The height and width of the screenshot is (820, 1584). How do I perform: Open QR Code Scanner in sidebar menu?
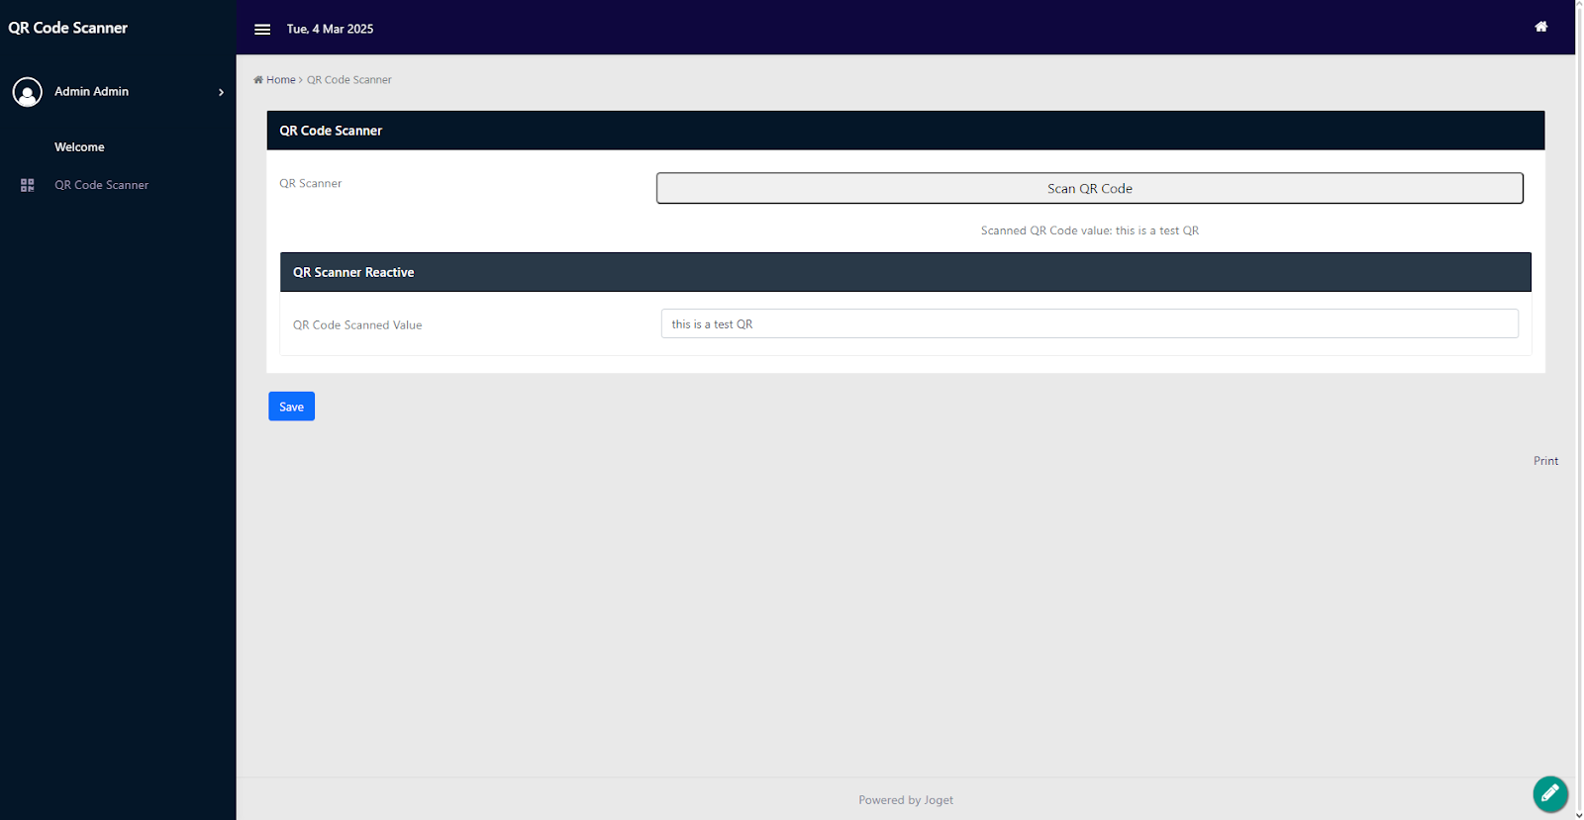(x=101, y=185)
